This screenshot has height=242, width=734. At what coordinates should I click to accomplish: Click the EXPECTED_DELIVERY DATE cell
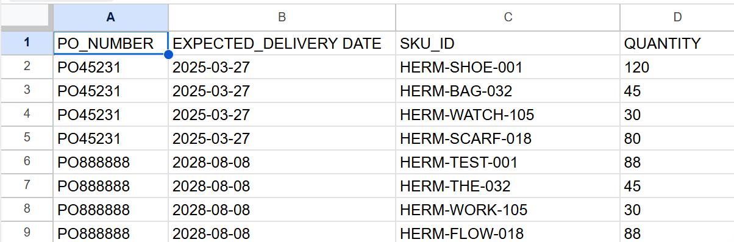pyautogui.click(x=282, y=43)
